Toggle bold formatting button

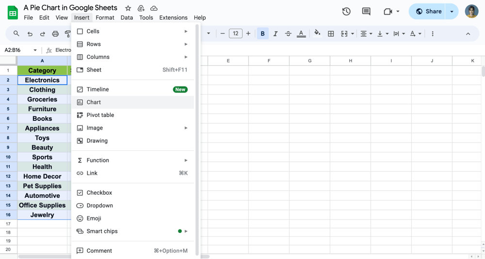[x=263, y=34]
